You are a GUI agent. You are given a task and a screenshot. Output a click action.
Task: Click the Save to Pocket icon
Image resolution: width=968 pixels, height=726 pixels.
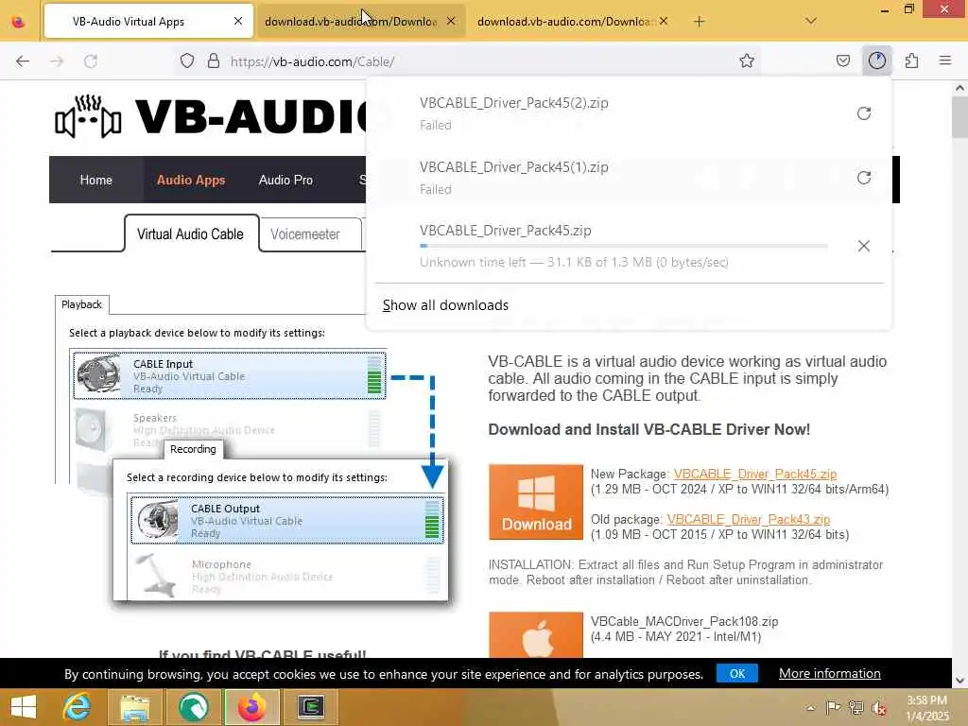pos(842,60)
